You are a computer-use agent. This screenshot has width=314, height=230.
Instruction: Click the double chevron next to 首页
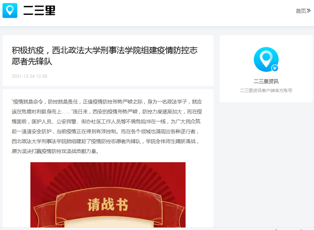click(x=309, y=11)
